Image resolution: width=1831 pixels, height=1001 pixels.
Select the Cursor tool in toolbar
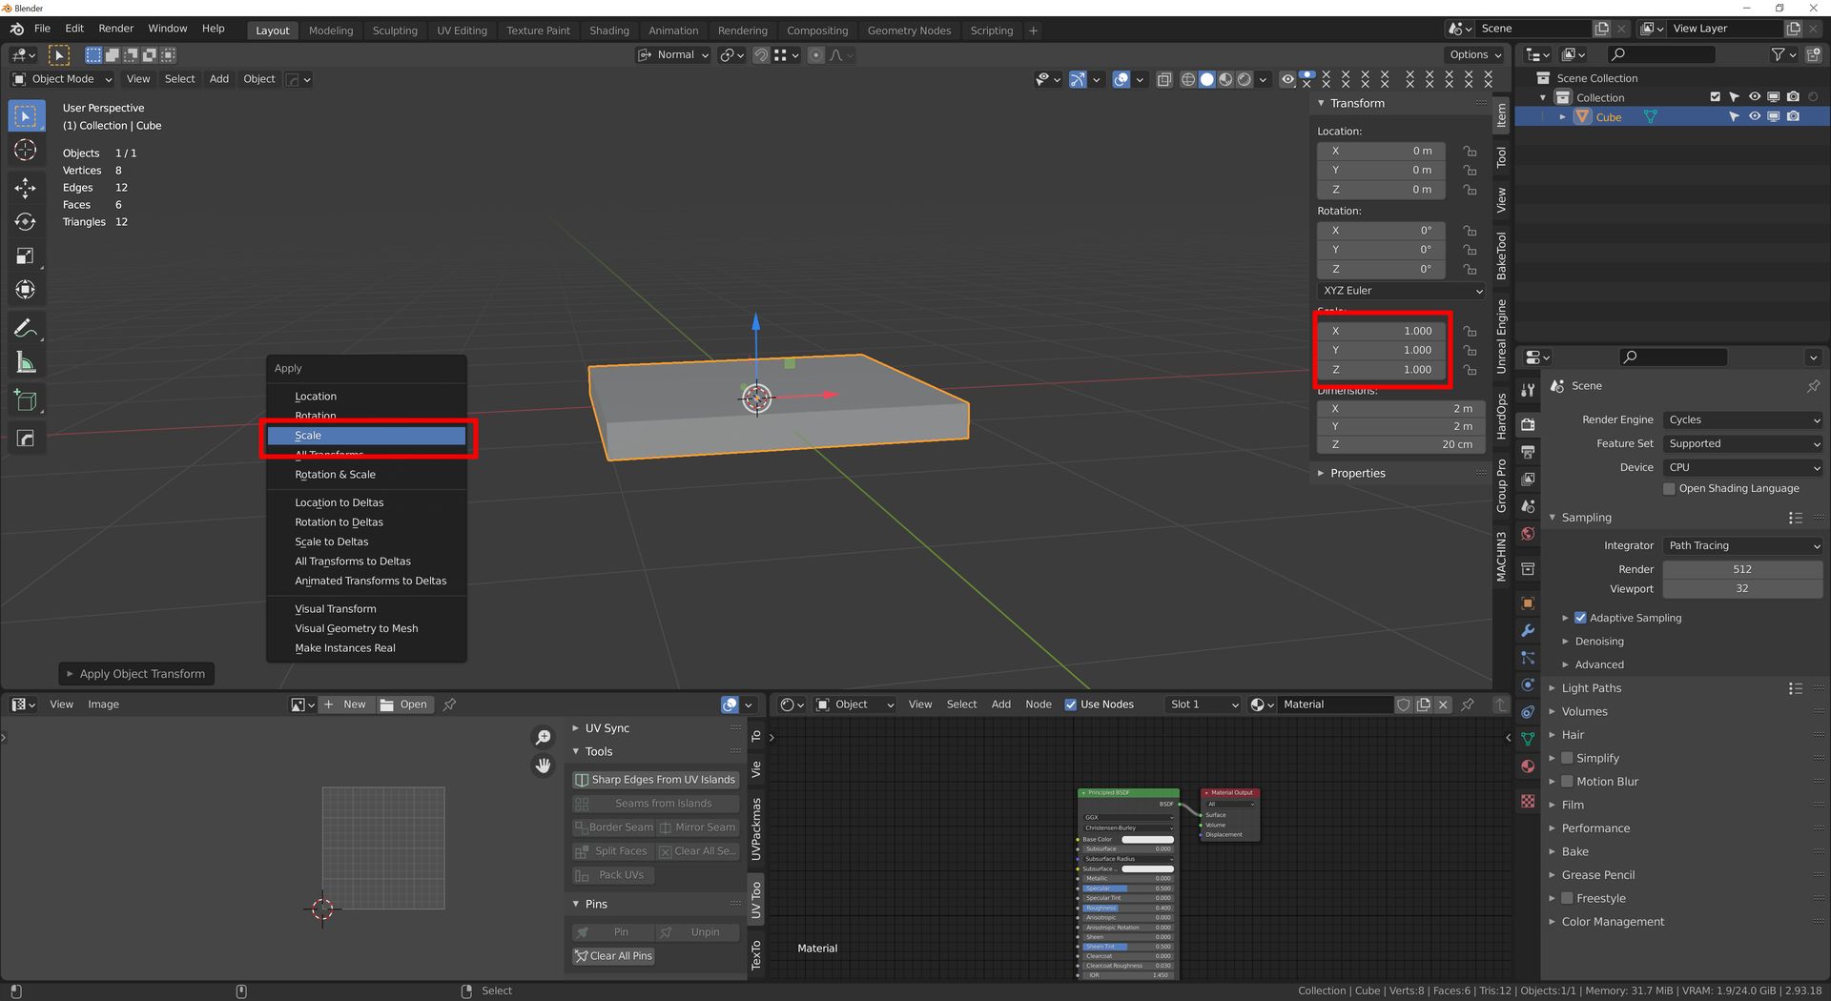26,151
